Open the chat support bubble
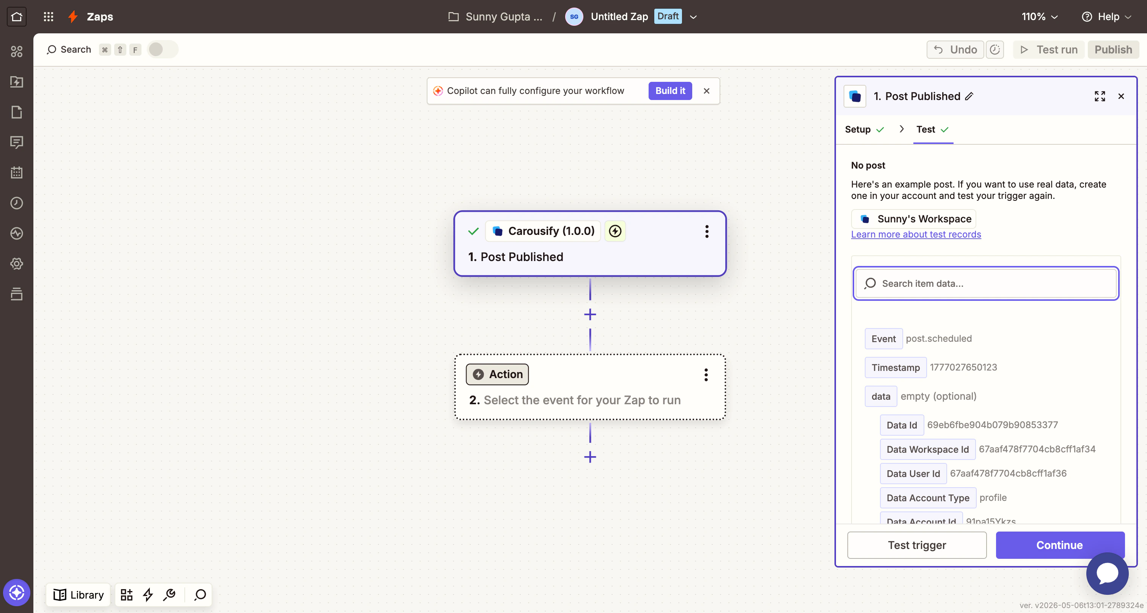The image size is (1147, 613). [x=1107, y=573]
